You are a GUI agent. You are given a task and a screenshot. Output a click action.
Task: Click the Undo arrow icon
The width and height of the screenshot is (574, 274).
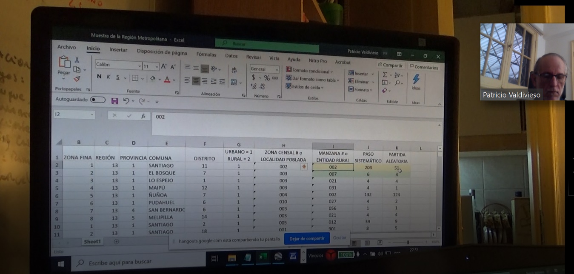(126, 101)
